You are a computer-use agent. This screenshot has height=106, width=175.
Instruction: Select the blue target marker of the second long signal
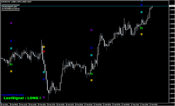[91, 48]
